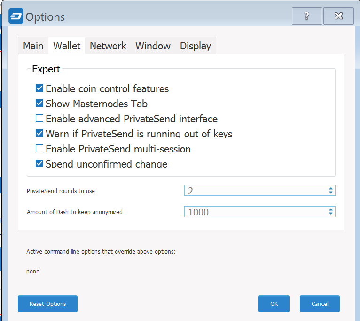Click the Reset Options button

coord(48,304)
